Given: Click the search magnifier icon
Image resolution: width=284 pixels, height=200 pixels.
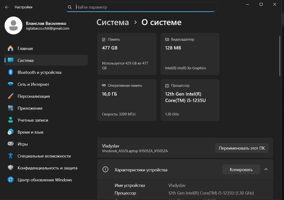Looking at the screenshot, I should [x=70, y=7].
